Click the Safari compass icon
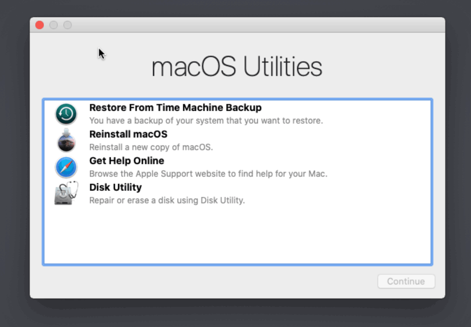Screen dimensions: 471x327 [x=66, y=167]
